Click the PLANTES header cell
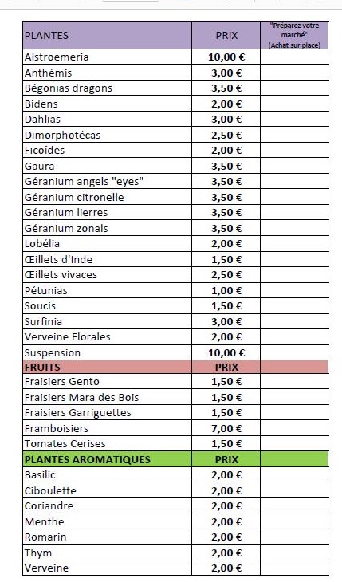342x582 pixels. (x=108, y=35)
